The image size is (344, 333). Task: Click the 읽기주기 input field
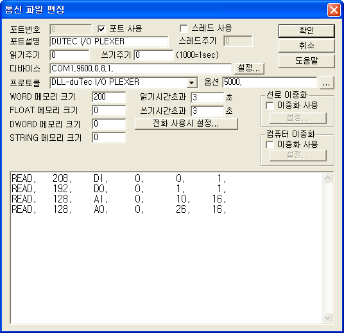[69, 55]
